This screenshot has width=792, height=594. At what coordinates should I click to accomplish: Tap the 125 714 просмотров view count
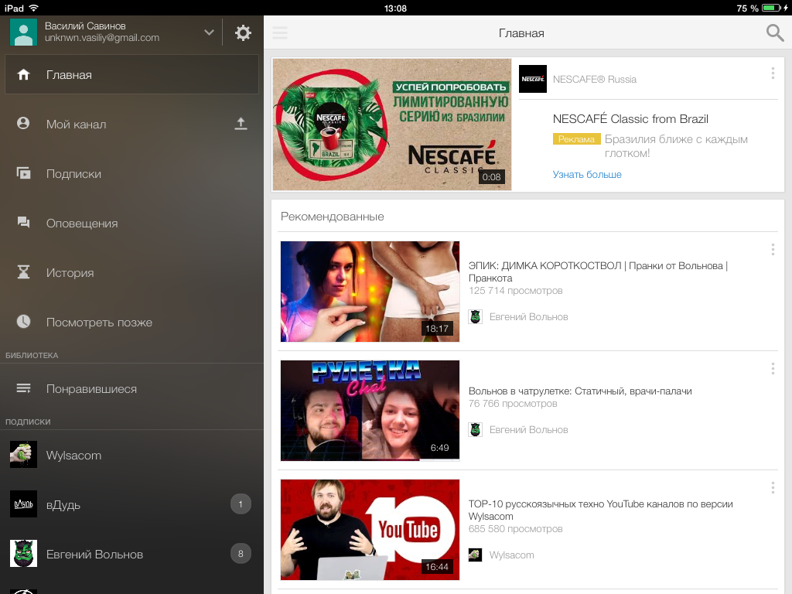tap(515, 291)
